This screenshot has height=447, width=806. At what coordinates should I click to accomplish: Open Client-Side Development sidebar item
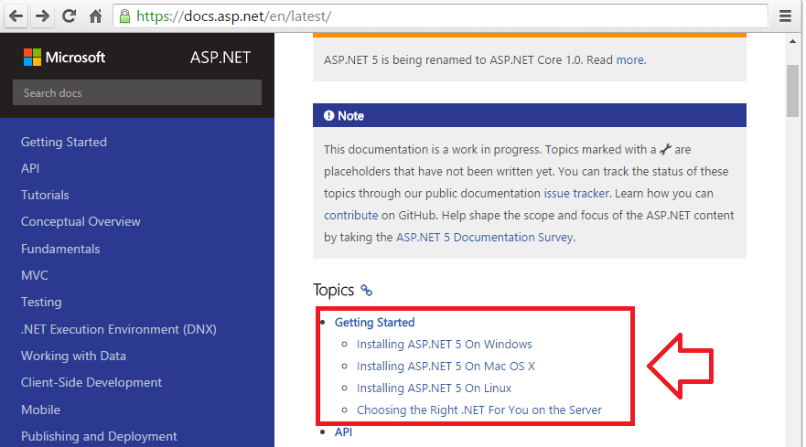pyautogui.click(x=91, y=382)
